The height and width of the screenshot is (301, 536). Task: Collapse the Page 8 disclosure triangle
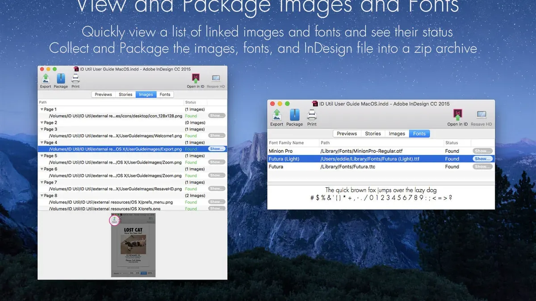pyautogui.click(x=42, y=196)
